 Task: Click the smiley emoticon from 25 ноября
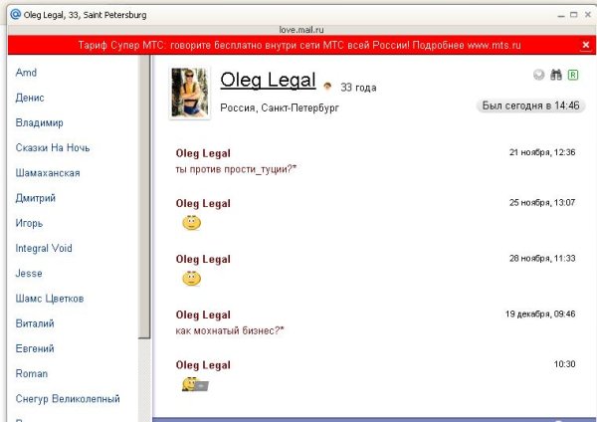[191, 223]
